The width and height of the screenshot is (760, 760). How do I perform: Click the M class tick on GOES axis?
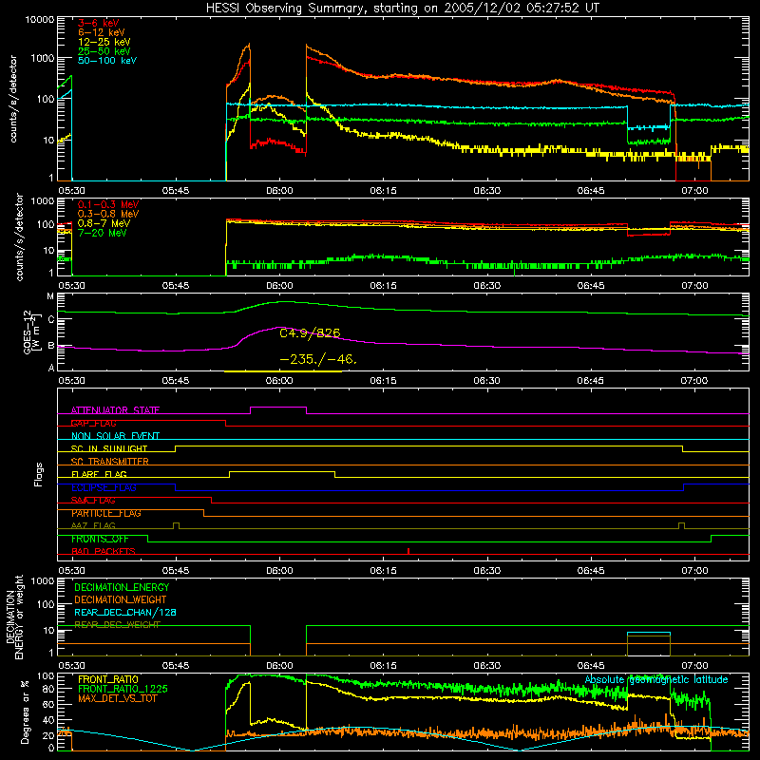point(50,296)
